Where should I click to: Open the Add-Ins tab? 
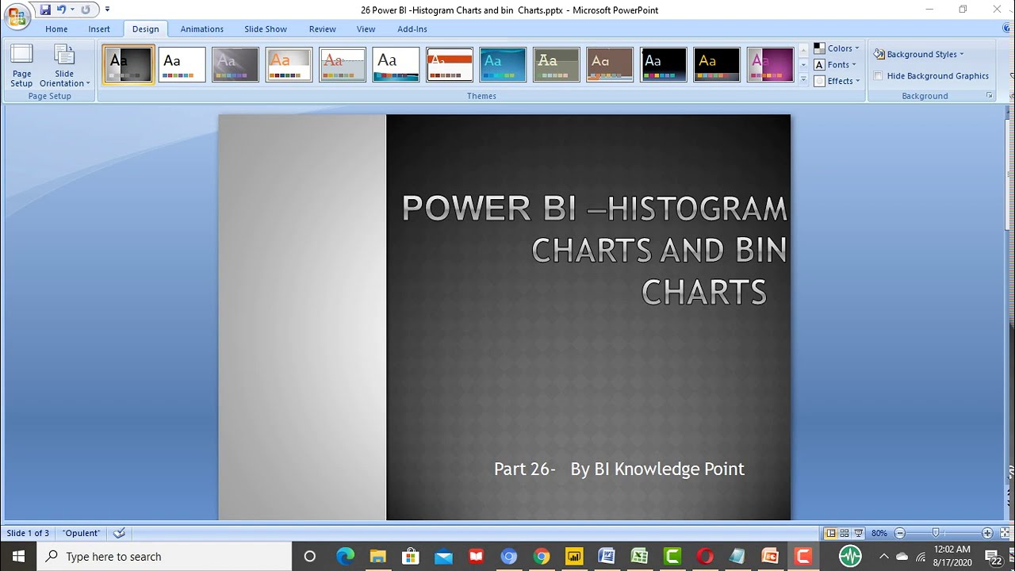click(x=412, y=29)
